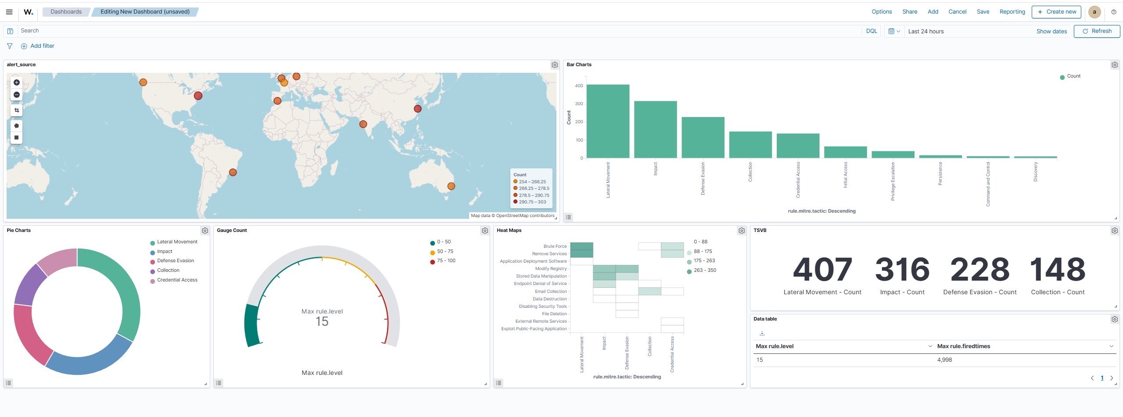
Task: Go to the Dashboards breadcrumb
Action: (x=66, y=12)
